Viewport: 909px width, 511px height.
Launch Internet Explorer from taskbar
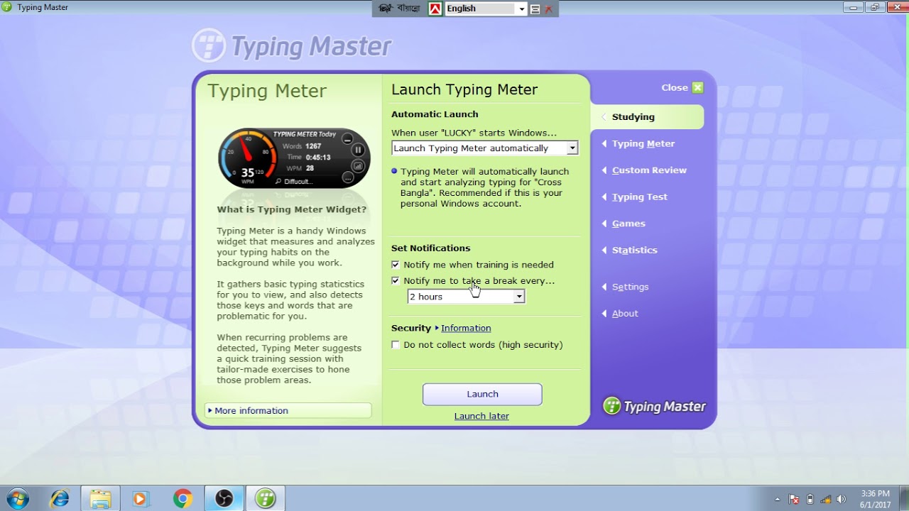[x=60, y=499]
